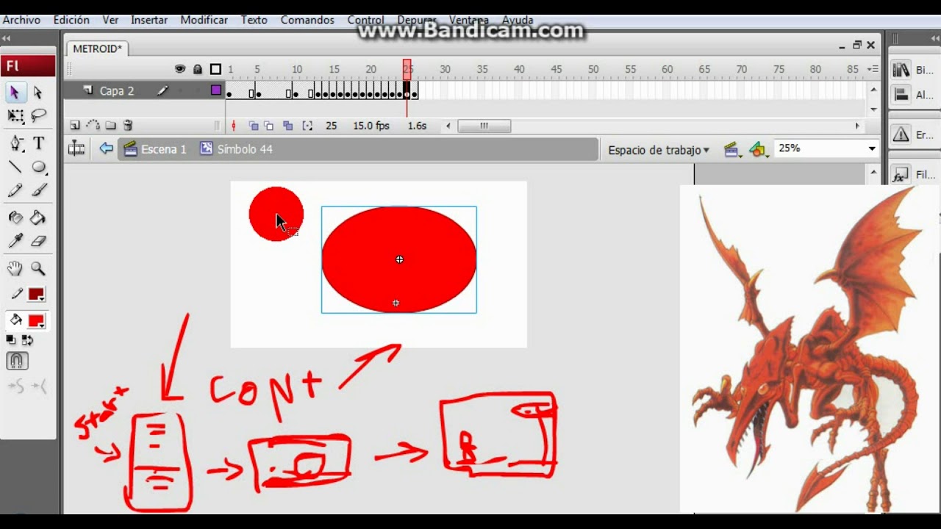Open the stroke color swatch

[x=36, y=295]
